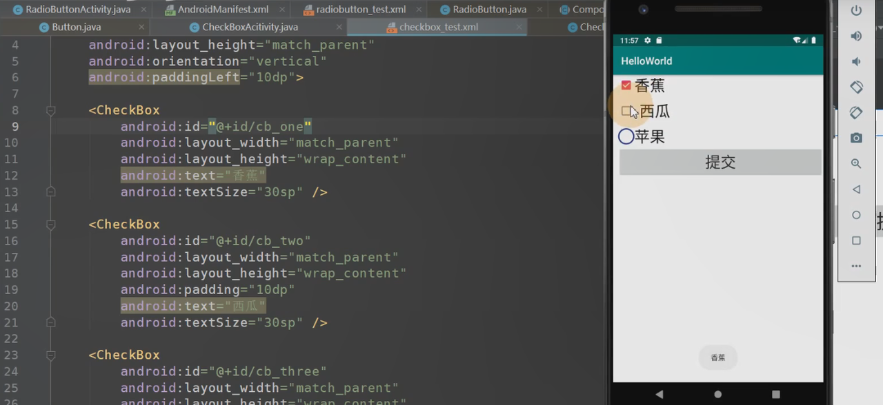The image size is (883, 405).
Task: Switch to the Button.java tab
Action: (76, 27)
